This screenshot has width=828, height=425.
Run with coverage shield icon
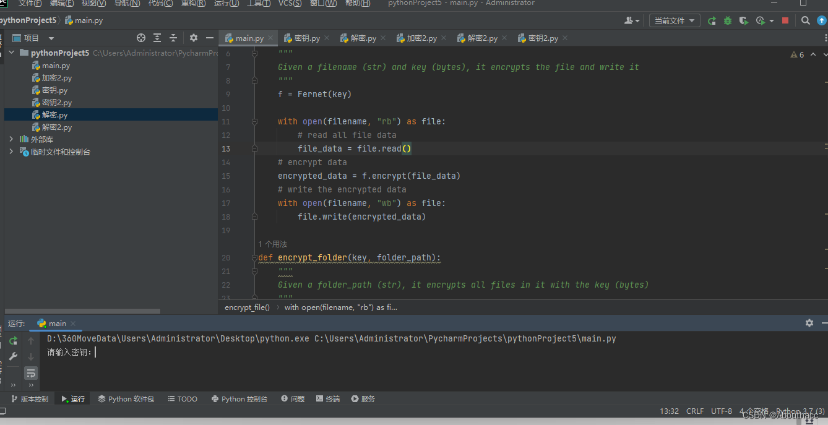coord(744,20)
